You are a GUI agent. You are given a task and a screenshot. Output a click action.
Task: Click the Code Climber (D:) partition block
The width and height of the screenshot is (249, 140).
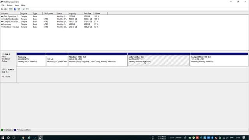click(x=159, y=59)
